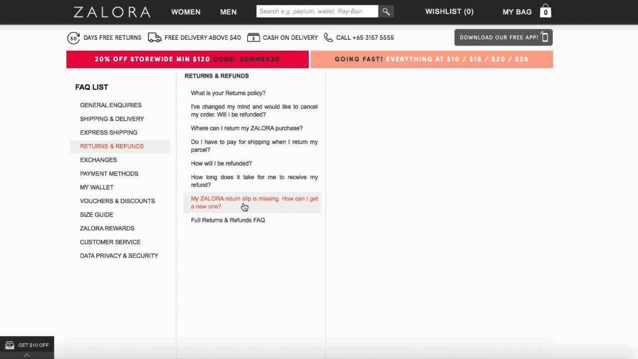Click the GET $10 OFF label
The image size is (638, 359).
click(33, 345)
